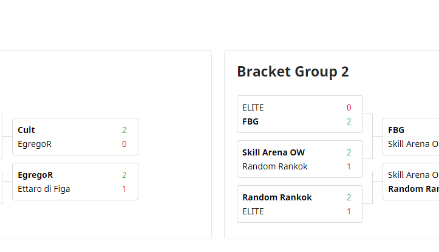439x252 pixels.
Task: Click ELITE's orange score of 1
Action: click(349, 211)
